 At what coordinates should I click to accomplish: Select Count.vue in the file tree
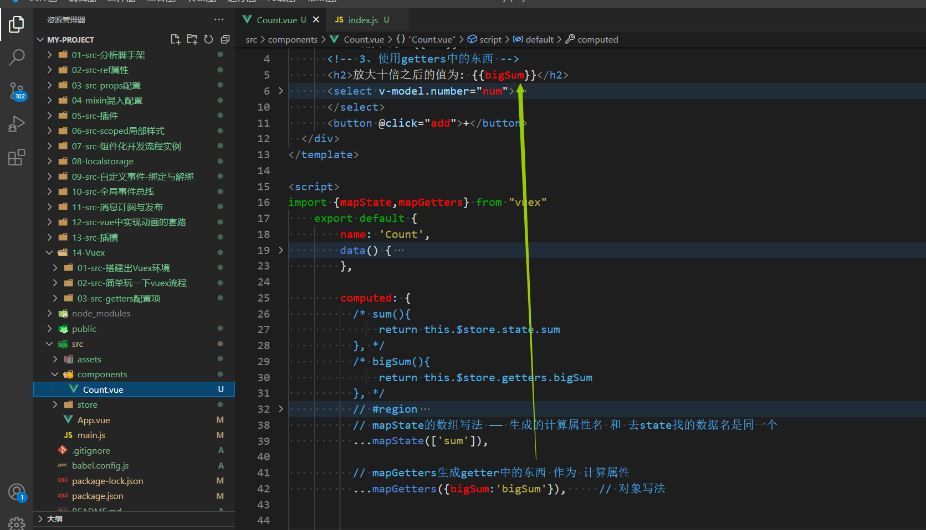pyautogui.click(x=134, y=389)
